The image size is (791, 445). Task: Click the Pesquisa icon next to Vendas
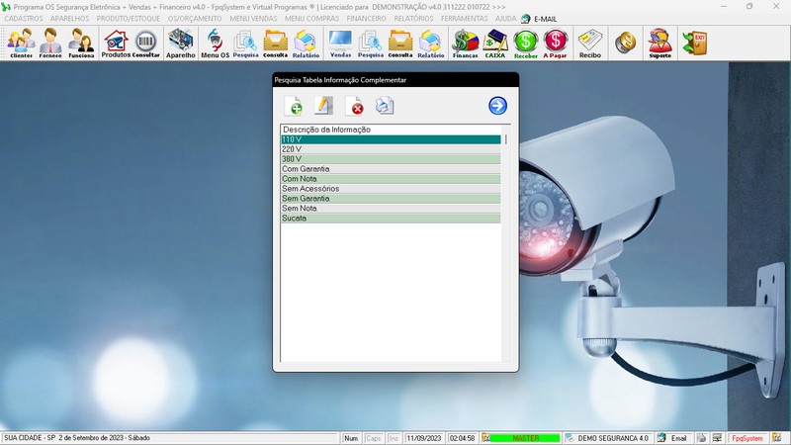click(371, 44)
